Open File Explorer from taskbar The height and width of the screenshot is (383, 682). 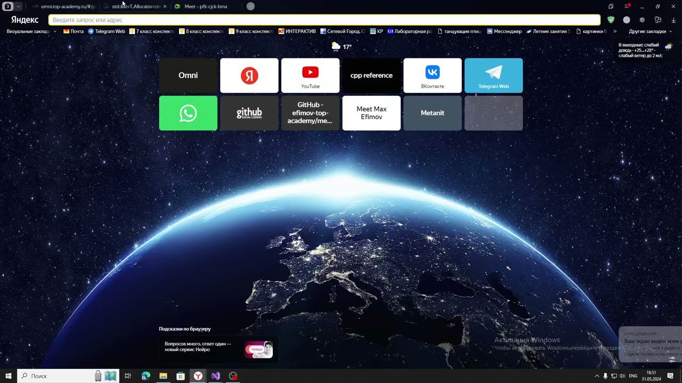(x=163, y=376)
